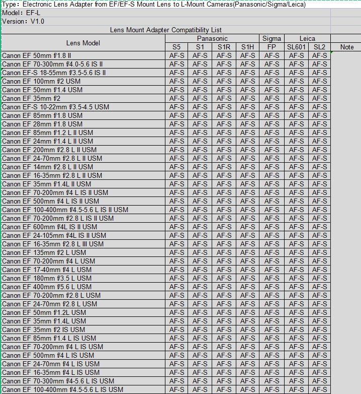Select the 'Lens Mount Adapter Compatibility List' title cell
This screenshot has height=394, width=361.
pos(166,30)
